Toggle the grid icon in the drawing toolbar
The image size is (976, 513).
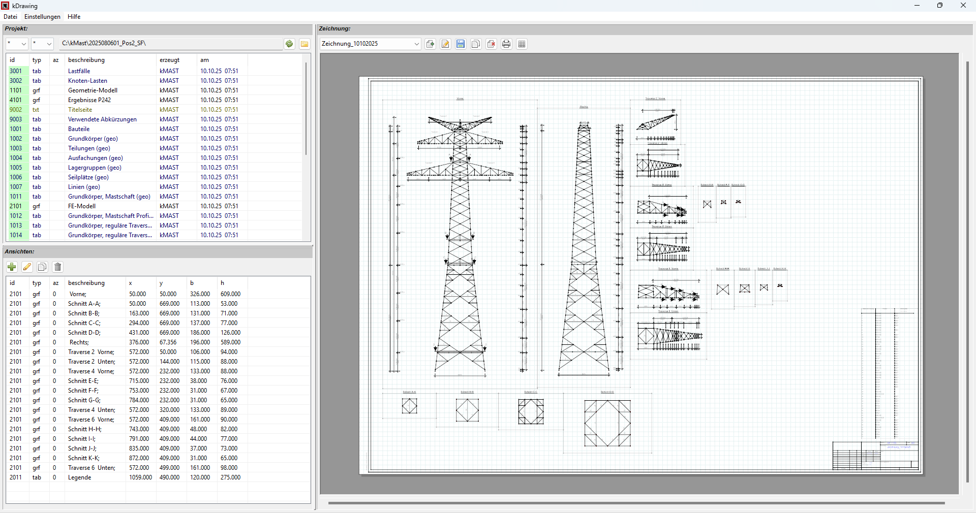tap(522, 44)
